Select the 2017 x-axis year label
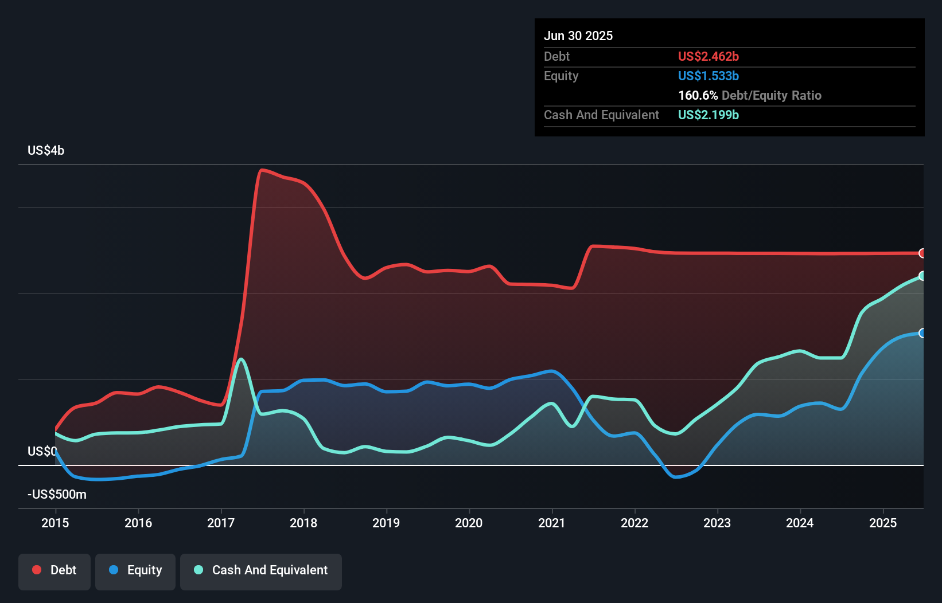The height and width of the screenshot is (603, 942). pos(221,523)
